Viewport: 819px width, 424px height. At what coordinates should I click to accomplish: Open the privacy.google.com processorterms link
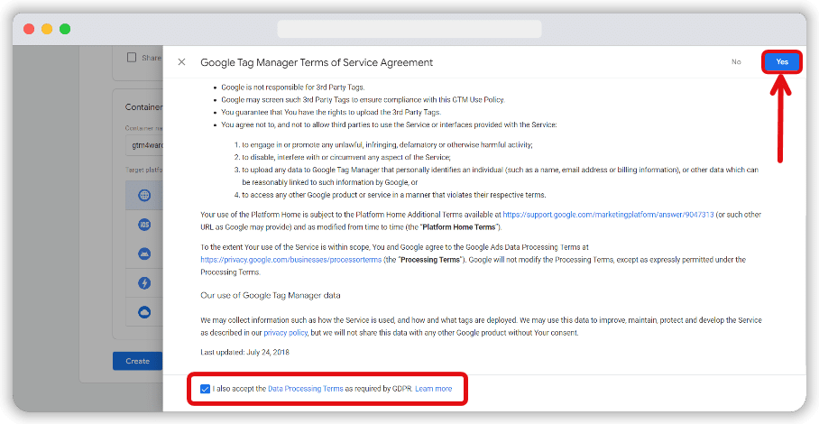(x=291, y=260)
